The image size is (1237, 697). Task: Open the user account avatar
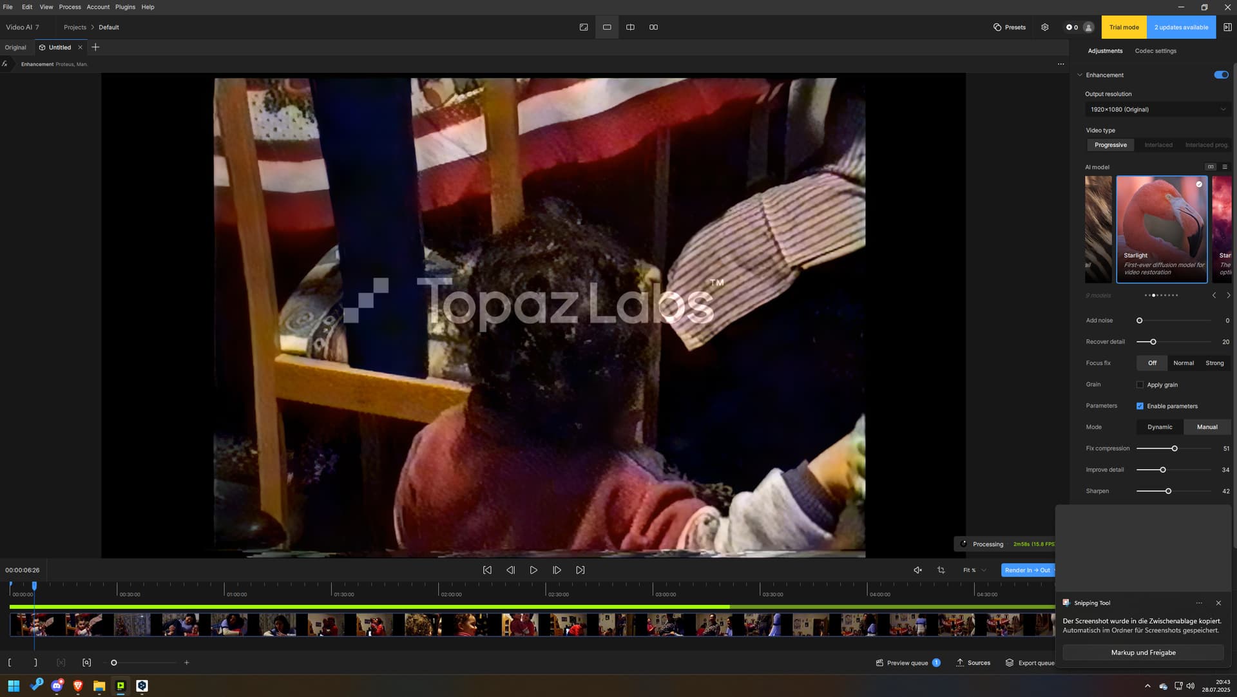[x=1088, y=27]
